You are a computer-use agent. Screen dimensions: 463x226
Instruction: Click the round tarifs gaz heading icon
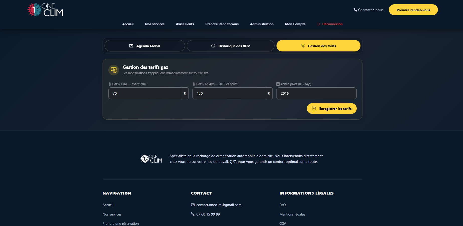pos(114,70)
